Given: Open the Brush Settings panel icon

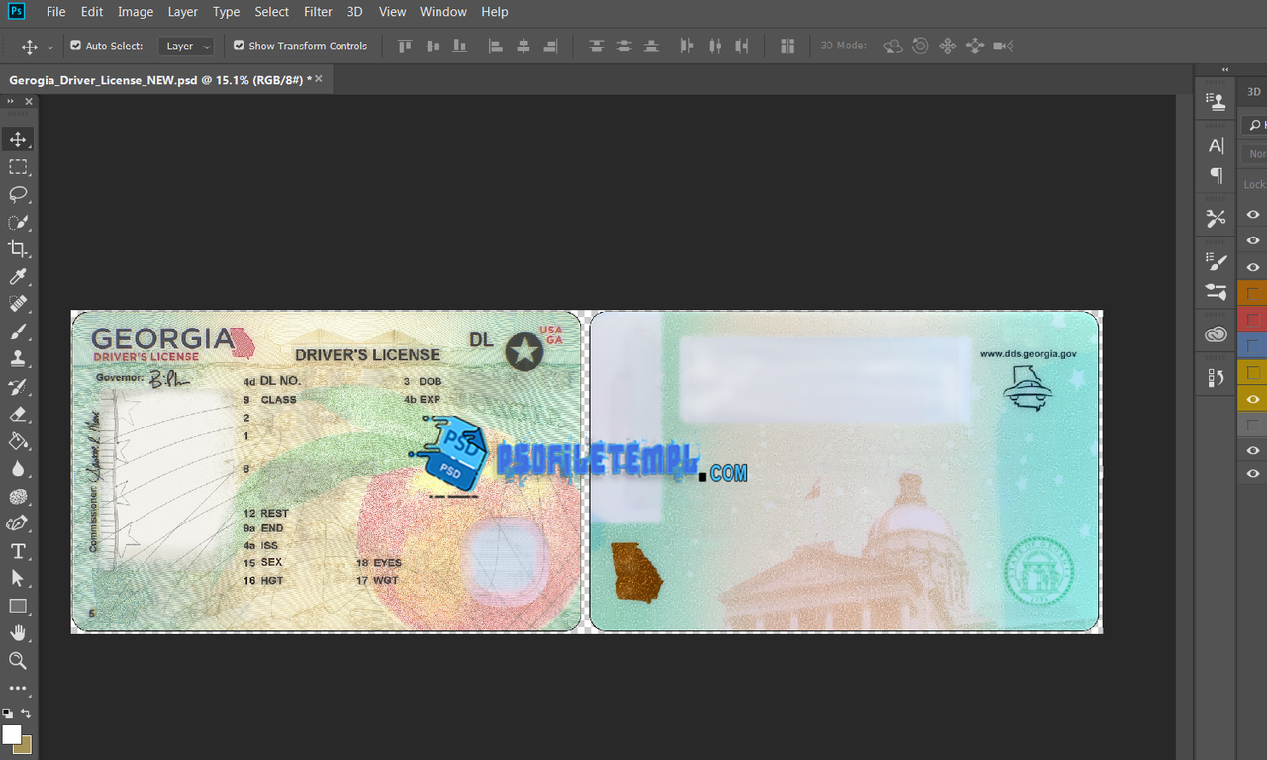Looking at the screenshot, I should click(x=1217, y=262).
